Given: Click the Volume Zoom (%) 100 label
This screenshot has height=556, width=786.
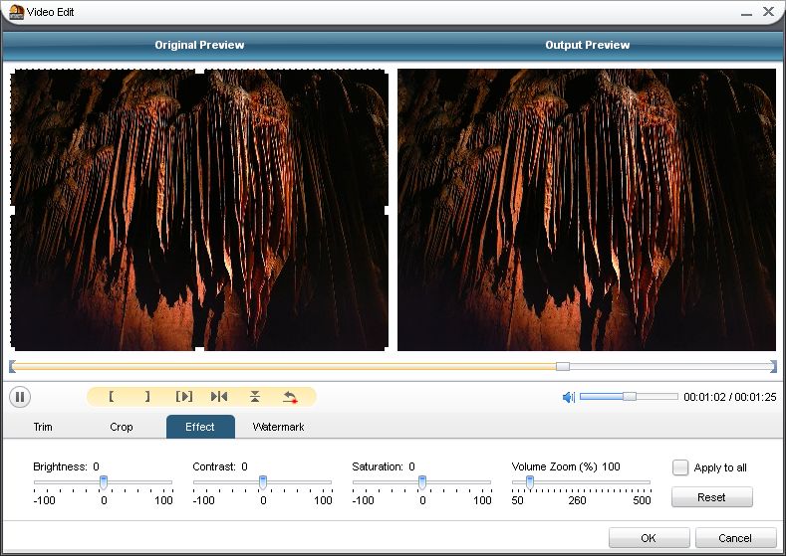Looking at the screenshot, I should pos(566,466).
